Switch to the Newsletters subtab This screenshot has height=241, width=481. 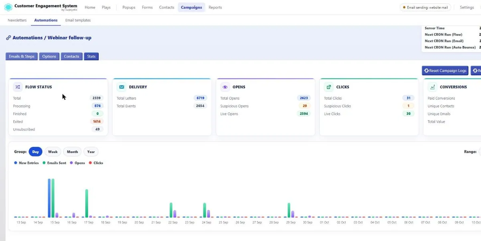coord(17,20)
